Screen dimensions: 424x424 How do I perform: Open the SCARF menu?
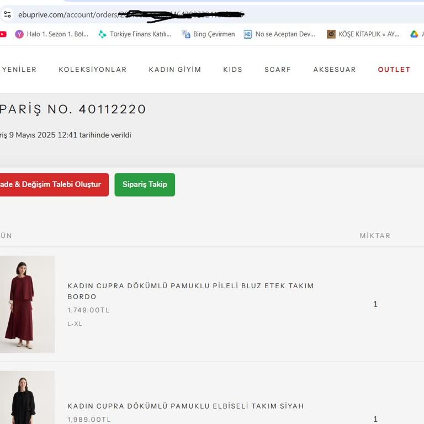coord(278,70)
